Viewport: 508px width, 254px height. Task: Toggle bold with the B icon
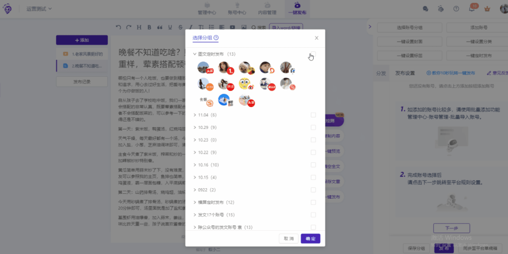coord(149,27)
